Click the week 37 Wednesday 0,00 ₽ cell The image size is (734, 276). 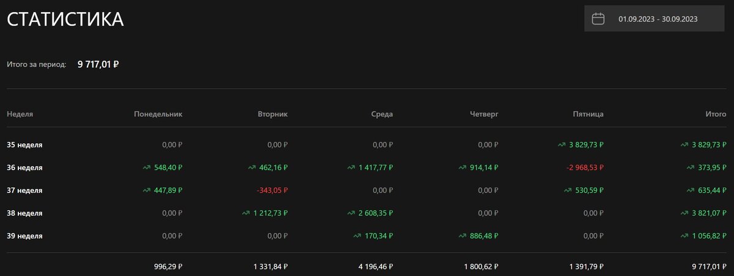tap(382, 190)
